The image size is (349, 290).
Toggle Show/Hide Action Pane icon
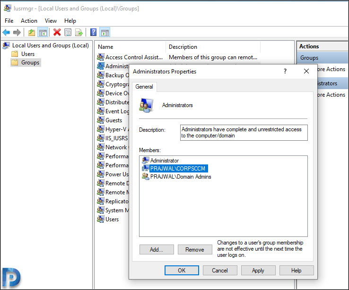[x=105, y=33]
